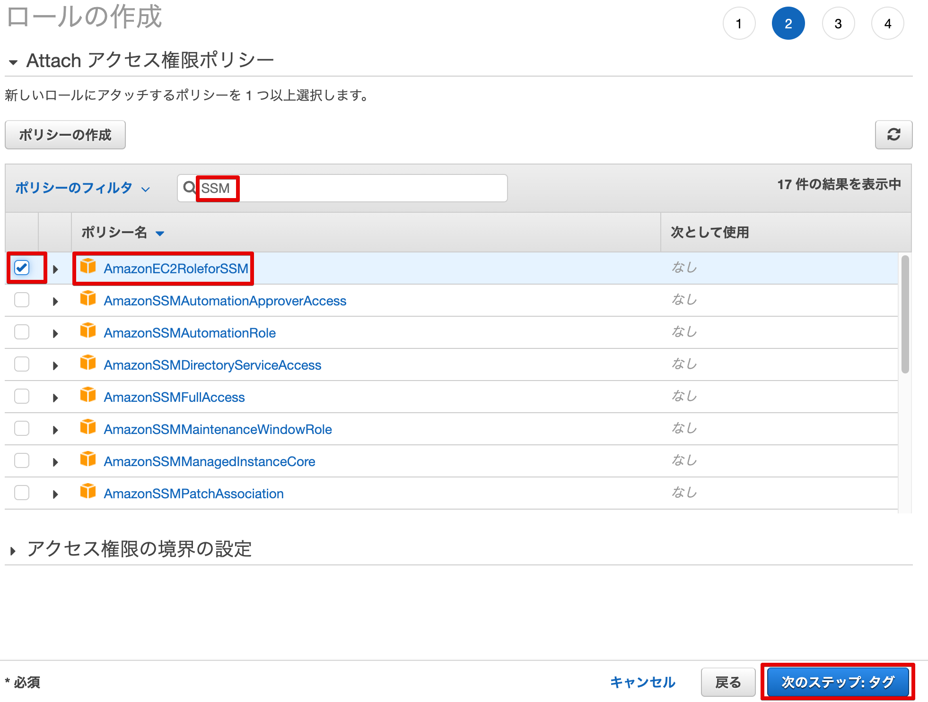
Task: Open the AmazonSSMMaintenanceWindowRole policy link
Action: click(218, 429)
